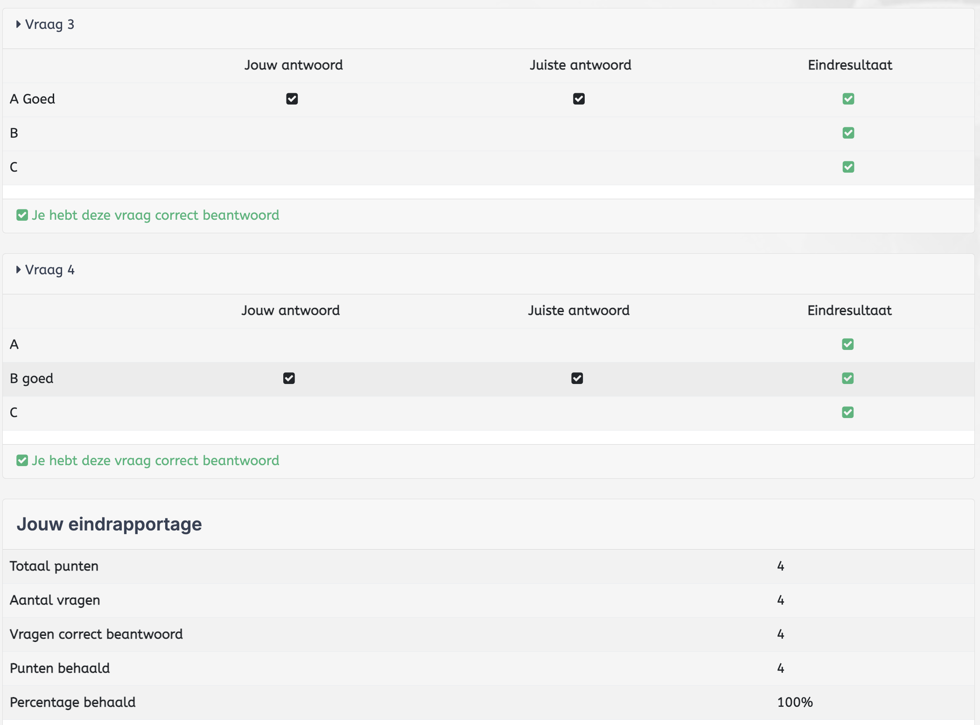Expand the Vraag 4 disclosure triangle

18,270
